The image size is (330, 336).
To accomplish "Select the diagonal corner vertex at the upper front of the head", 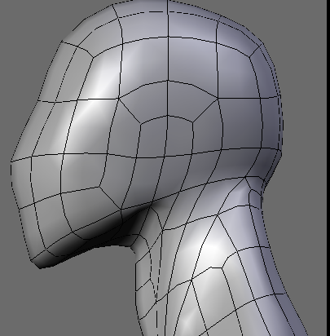I will click(93, 57).
